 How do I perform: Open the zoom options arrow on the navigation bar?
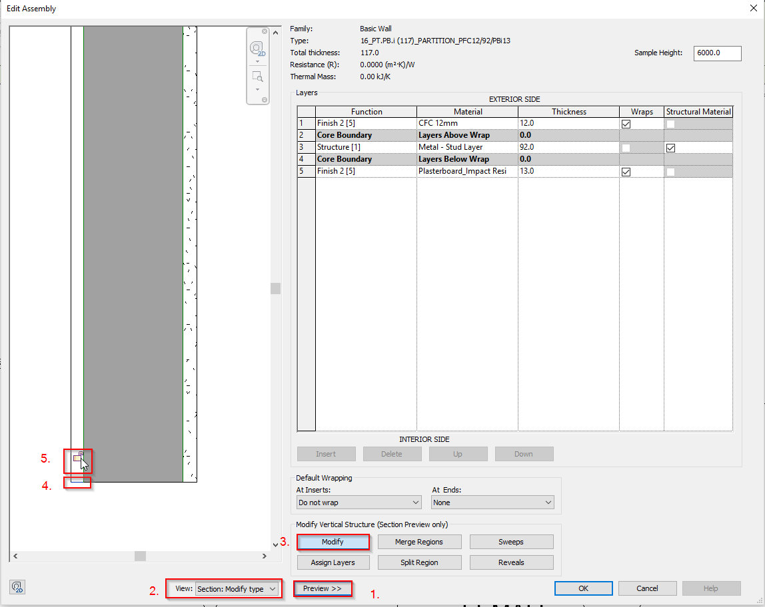[257, 89]
